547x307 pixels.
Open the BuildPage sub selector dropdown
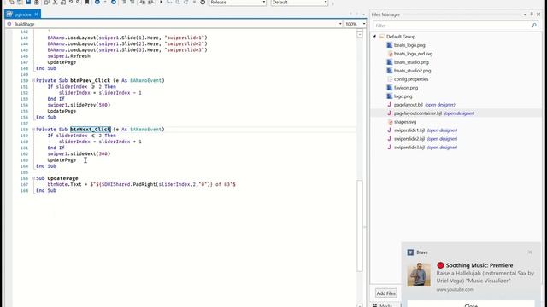click(x=340, y=24)
